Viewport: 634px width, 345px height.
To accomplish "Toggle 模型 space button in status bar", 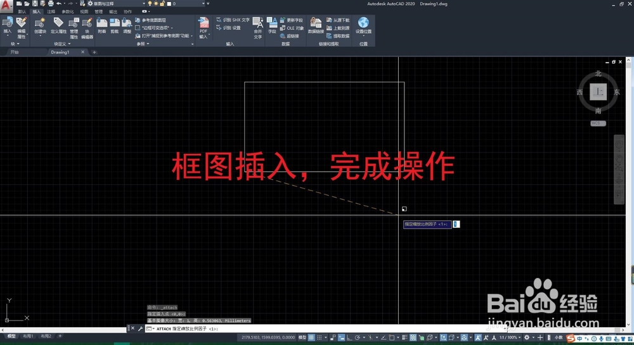I will [302, 337].
